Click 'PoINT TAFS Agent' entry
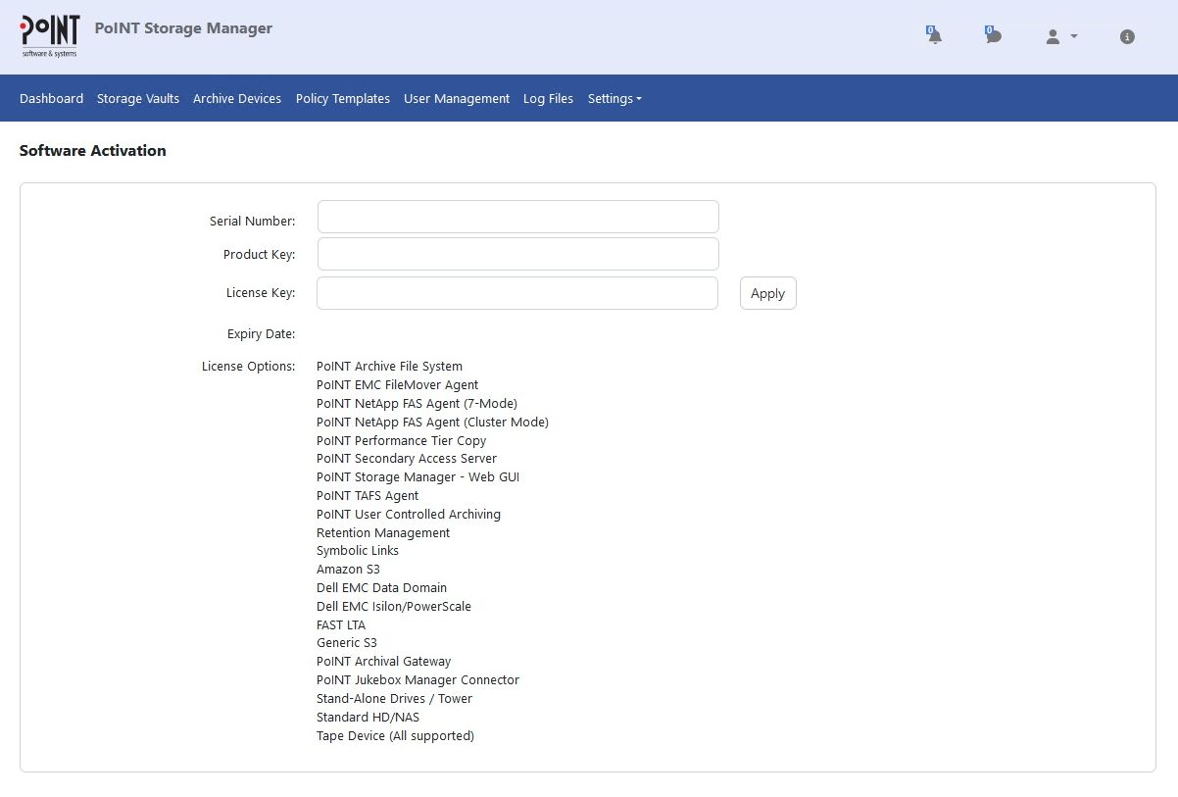Screen dimensions: 1178x797 [368, 496]
